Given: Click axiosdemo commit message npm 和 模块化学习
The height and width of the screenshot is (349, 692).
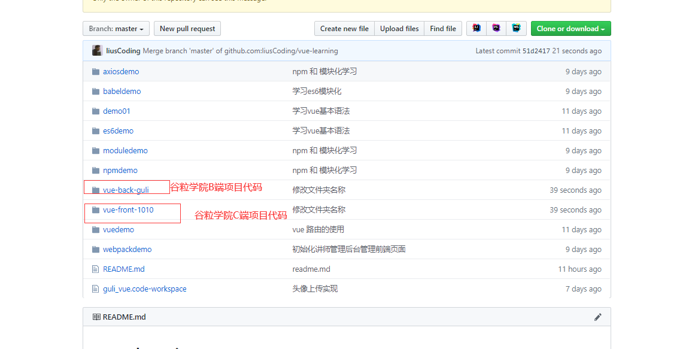Looking at the screenshot, I should [x=324, y=71].
